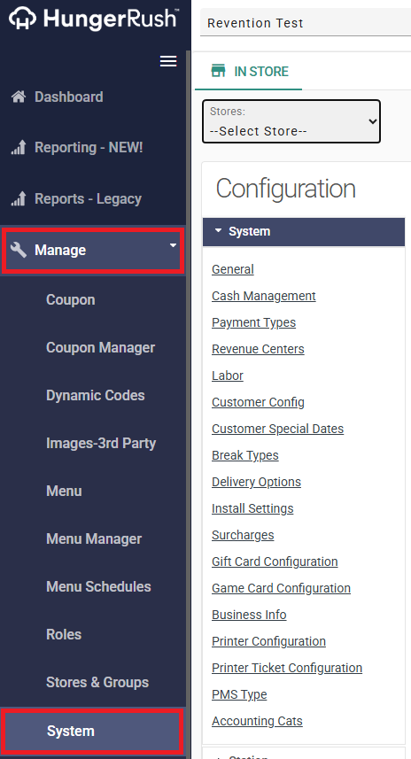Open the Game Card Configuration link
This screenshot has width=411, height=759.
coord(281,588)
